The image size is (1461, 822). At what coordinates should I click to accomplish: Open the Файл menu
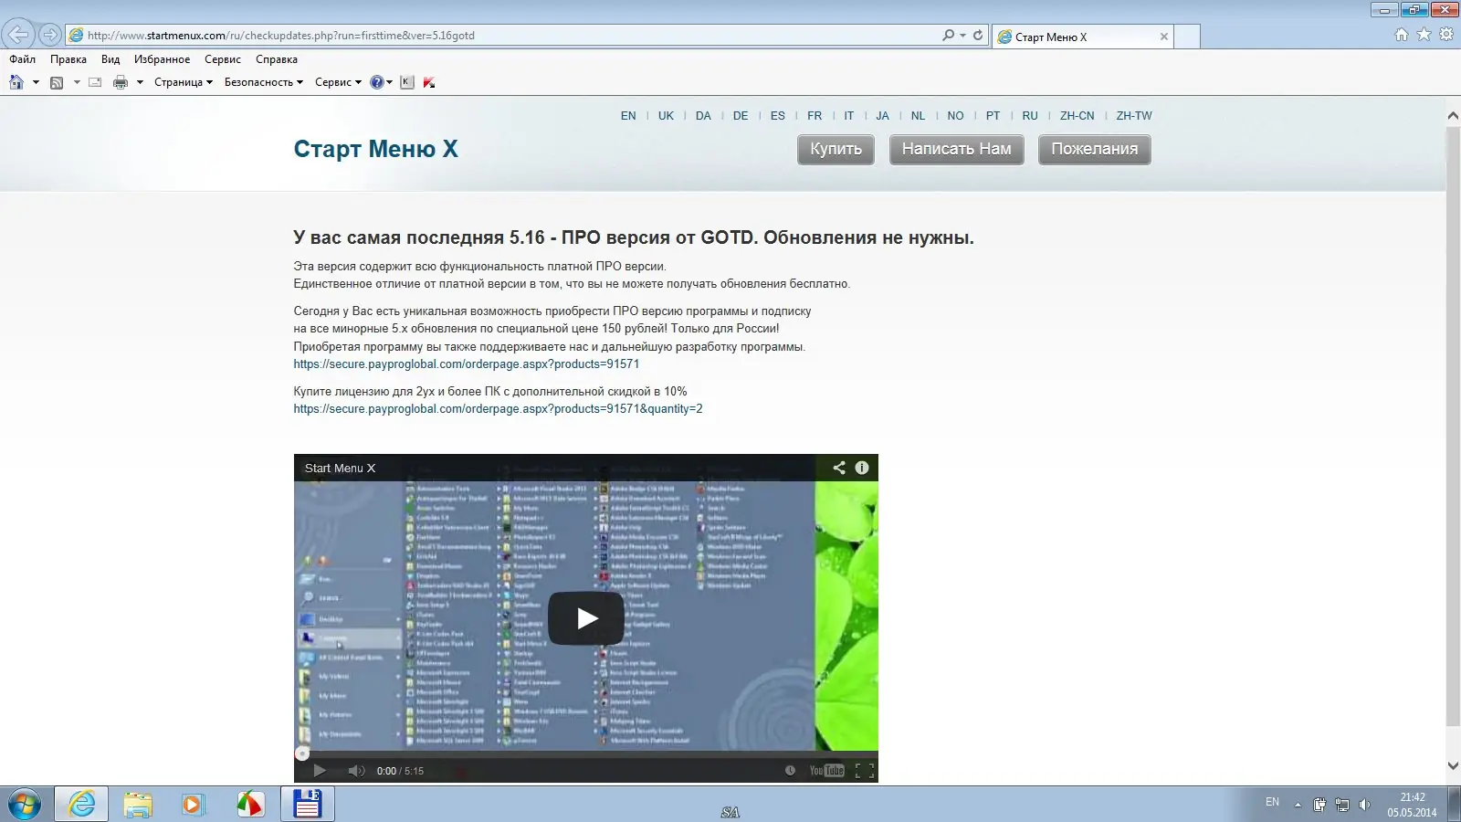coord(23,59)
